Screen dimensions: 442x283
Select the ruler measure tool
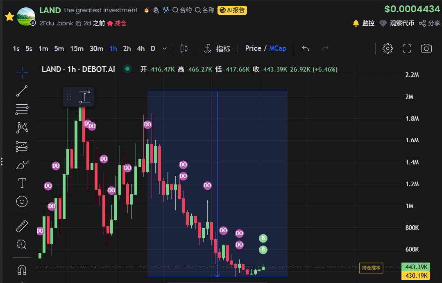22,226
